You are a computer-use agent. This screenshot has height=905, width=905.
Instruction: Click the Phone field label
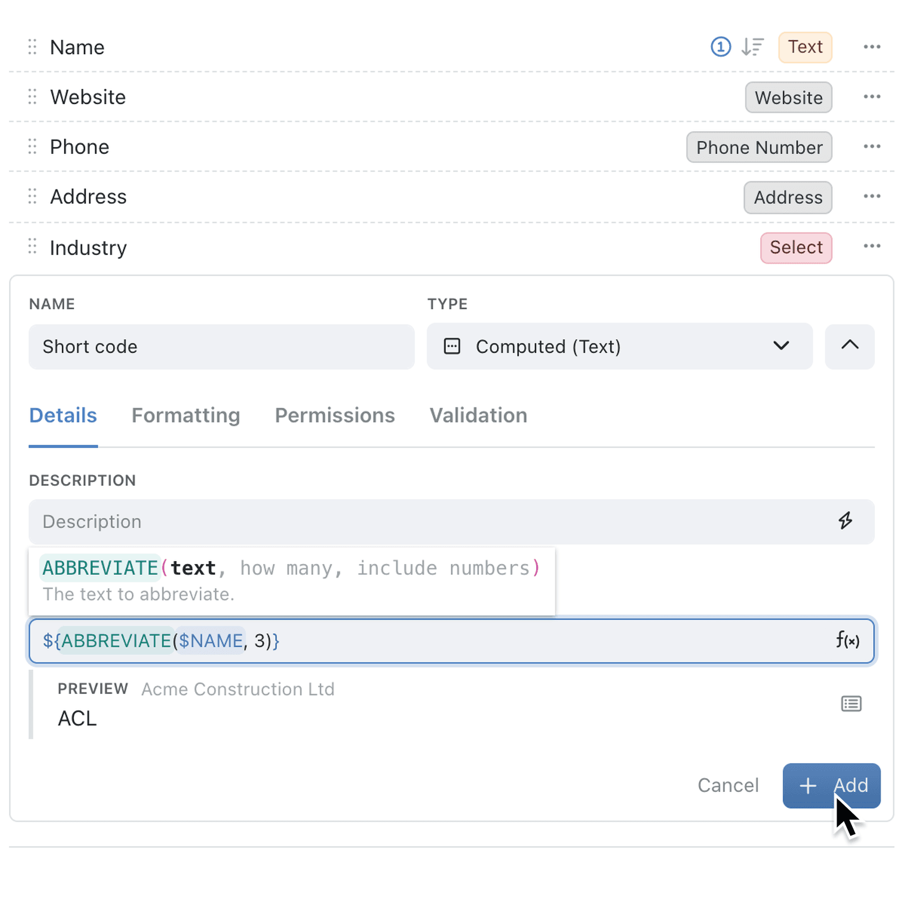coord(79,146)
